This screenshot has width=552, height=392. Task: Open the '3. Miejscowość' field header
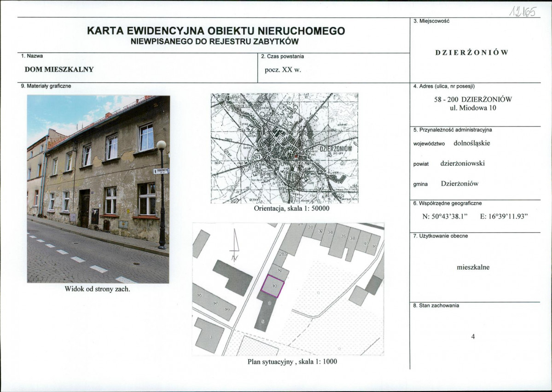(430, 20)
